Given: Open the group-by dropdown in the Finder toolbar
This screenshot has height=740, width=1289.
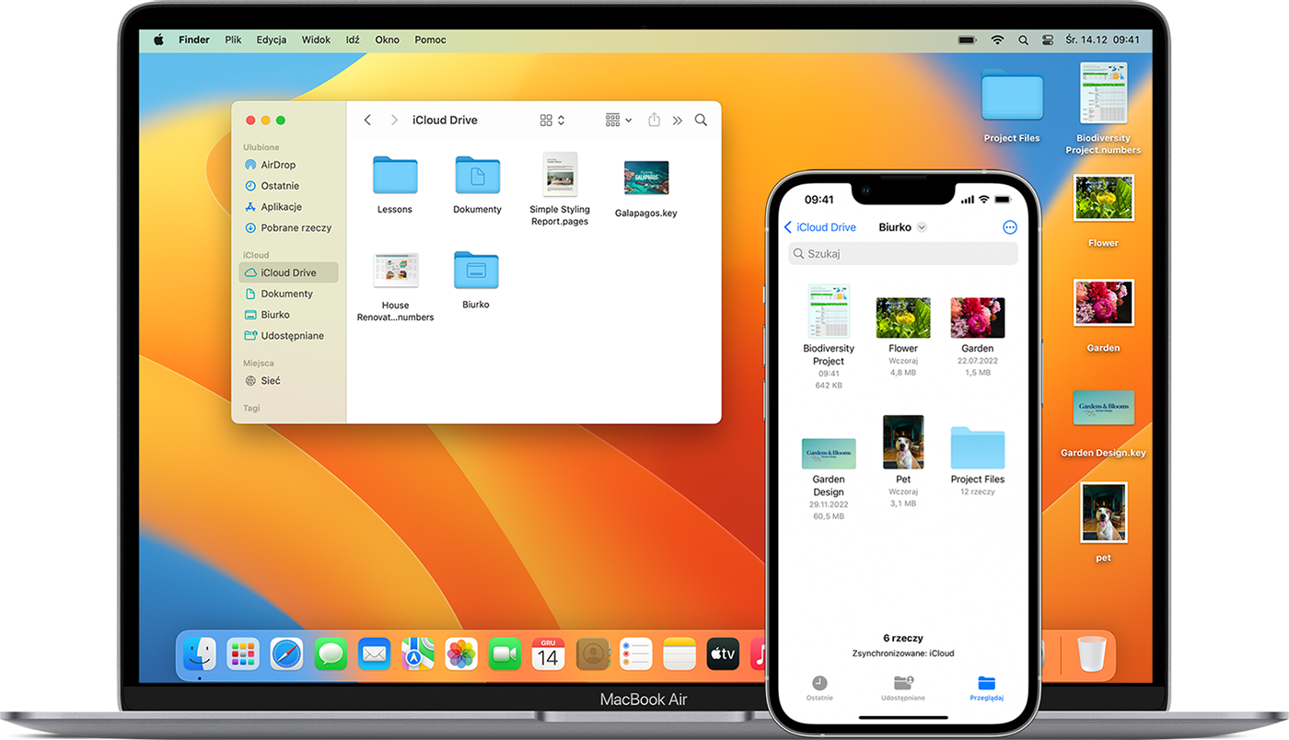Looking at the screenshot, I should [619, 121].
